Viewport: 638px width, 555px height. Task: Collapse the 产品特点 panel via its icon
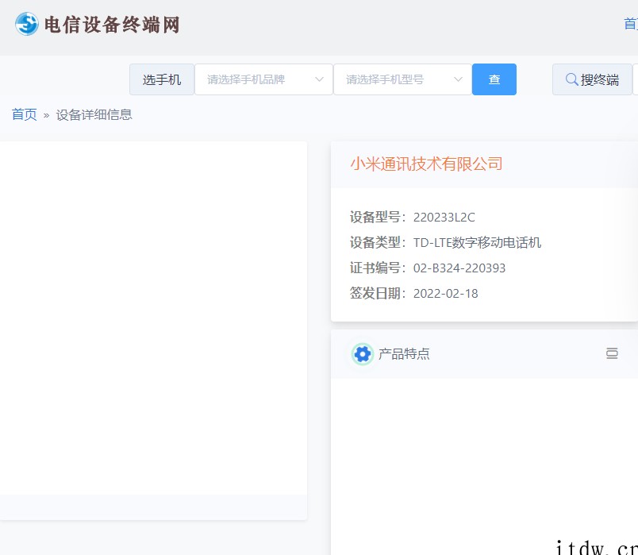[x=612, y=353]
